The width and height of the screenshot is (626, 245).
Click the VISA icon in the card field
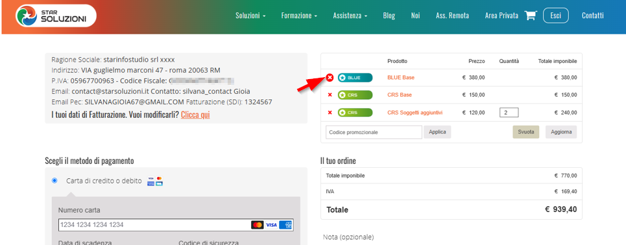tap(271, 225)
